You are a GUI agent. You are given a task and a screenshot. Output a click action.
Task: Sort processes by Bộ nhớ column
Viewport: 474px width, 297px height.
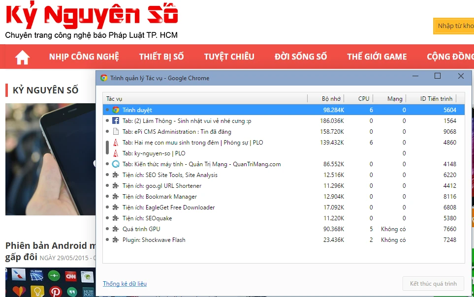[331, 99]
